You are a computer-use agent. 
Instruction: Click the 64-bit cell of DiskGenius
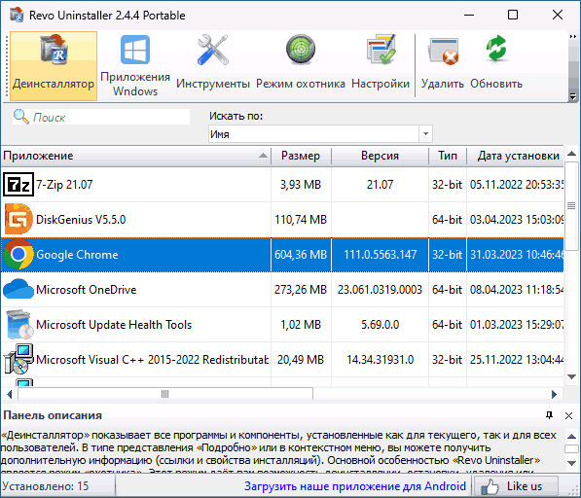pos(448,220)
